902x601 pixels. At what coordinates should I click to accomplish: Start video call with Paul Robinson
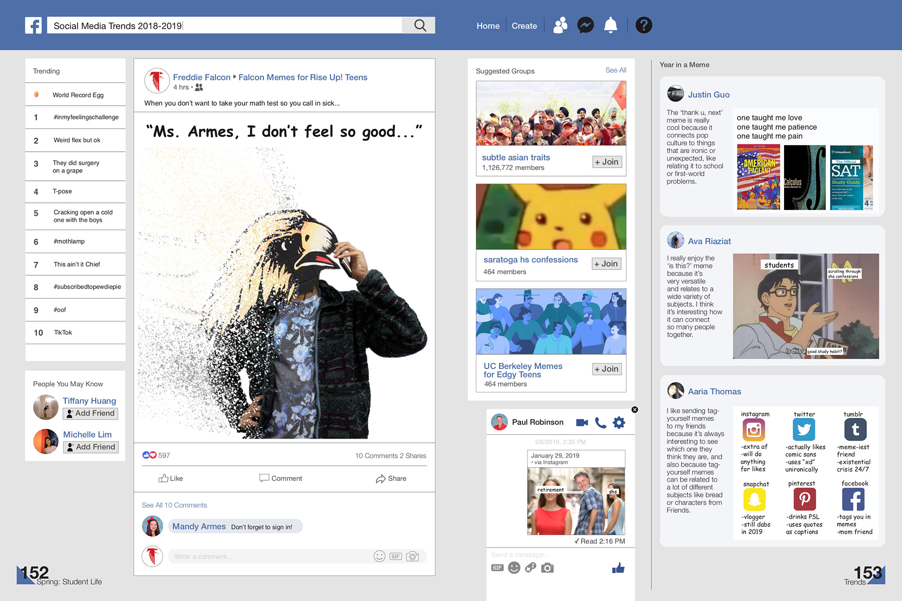click(582, 423)
